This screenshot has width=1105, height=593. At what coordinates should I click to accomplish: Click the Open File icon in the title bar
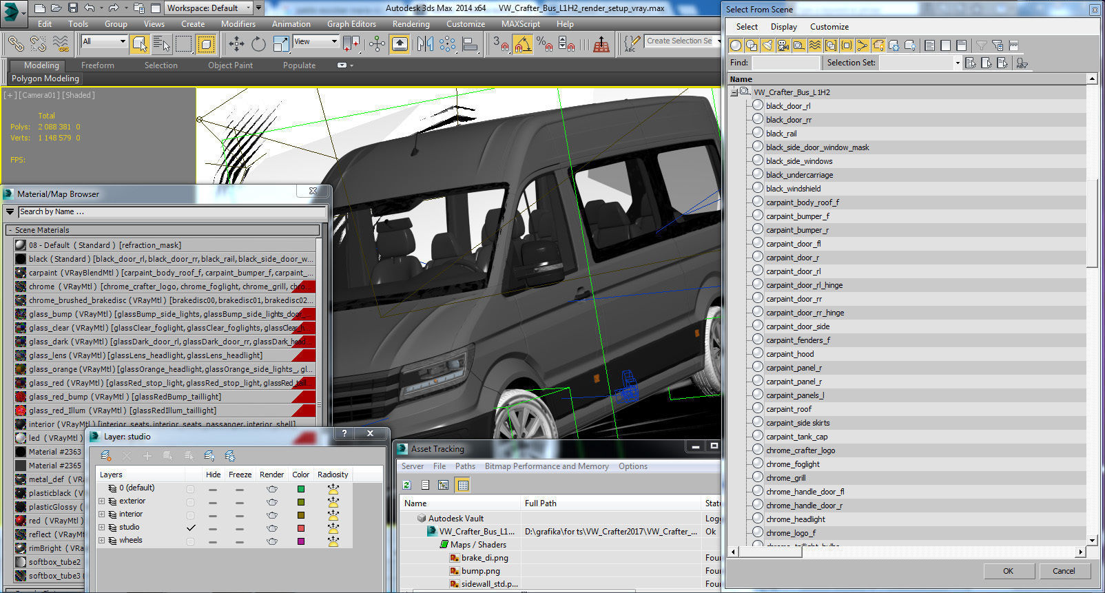pos(56,8)
